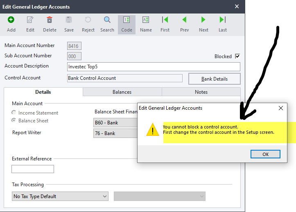Open the No Tax Type Default dropdown
The height and width of the screenshot is (212, 296).
click(x=60, y=196)
